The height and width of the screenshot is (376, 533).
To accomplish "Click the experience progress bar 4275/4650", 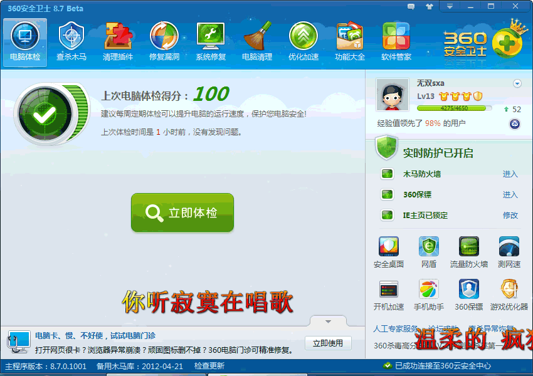I will pyautogui.click(x=454, y=108).
